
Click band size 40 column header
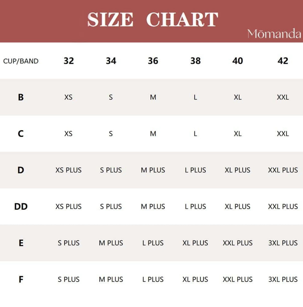click(x=237, y=61)
